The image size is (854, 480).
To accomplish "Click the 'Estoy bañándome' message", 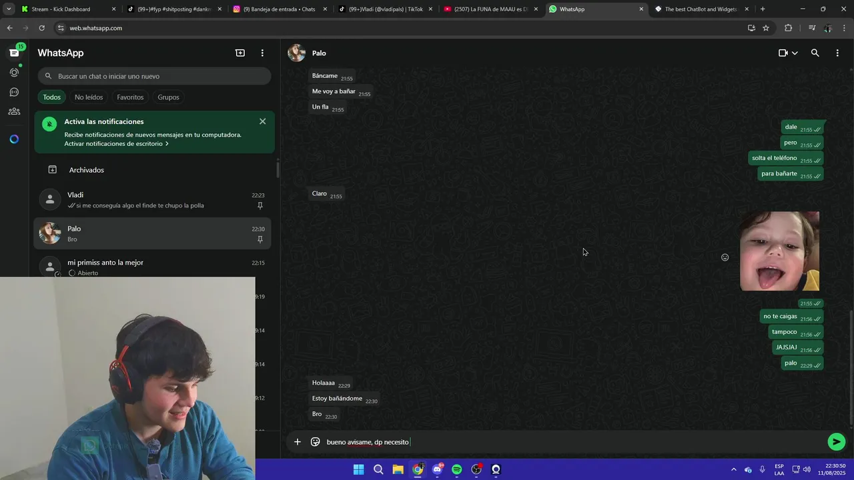I will point(344,399).
